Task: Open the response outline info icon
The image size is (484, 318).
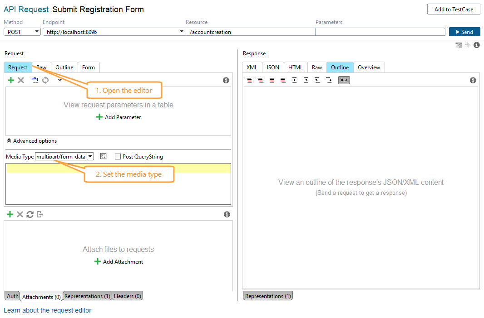Action: (473, 80)
